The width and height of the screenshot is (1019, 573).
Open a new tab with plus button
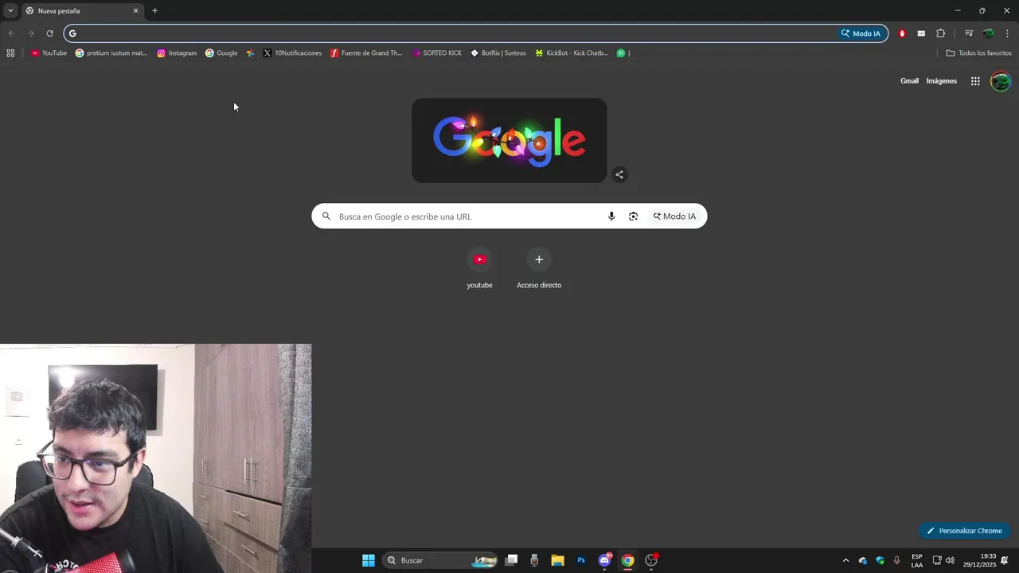[154, 11]
